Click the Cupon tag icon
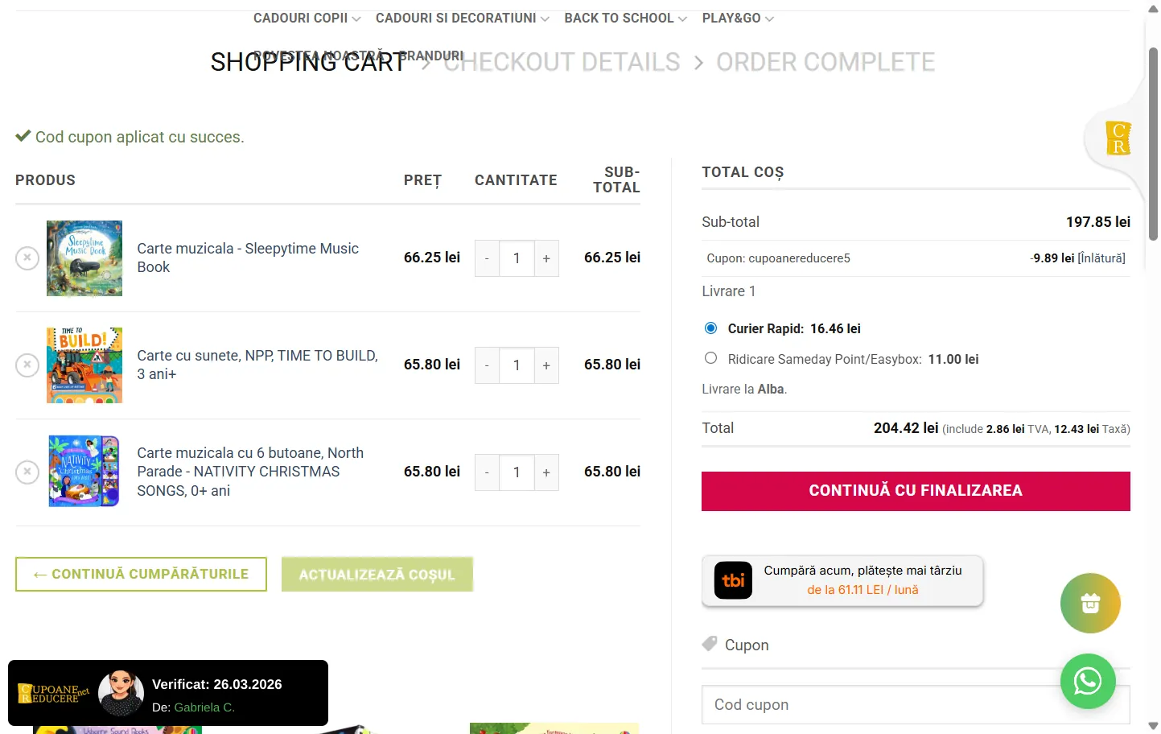Image resolution: width=1161 pixels, height=734 pixels. 710,644
